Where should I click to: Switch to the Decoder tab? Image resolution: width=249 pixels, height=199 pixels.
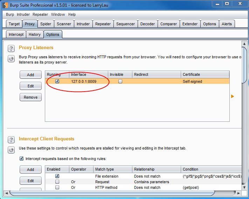coord(148,24)
